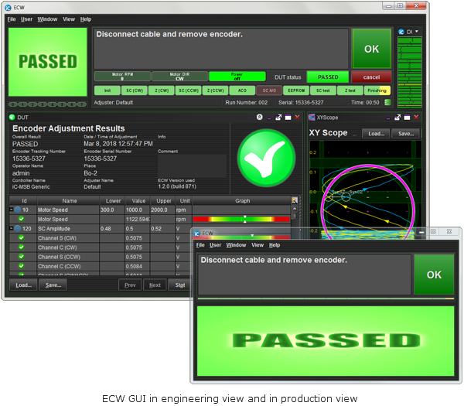Click the Motor Speed color gauge bar
Screen dimensions: 464x406
coord(241,219)
